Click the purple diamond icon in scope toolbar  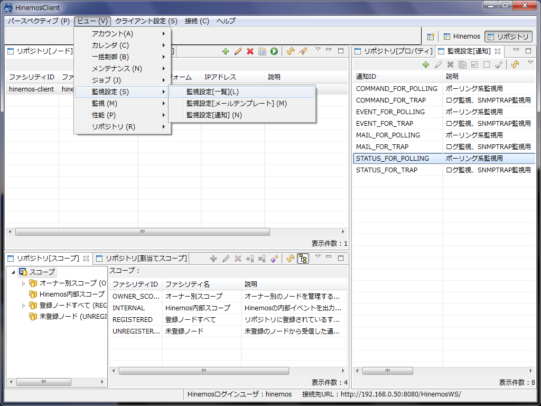[x=274, y=259]
